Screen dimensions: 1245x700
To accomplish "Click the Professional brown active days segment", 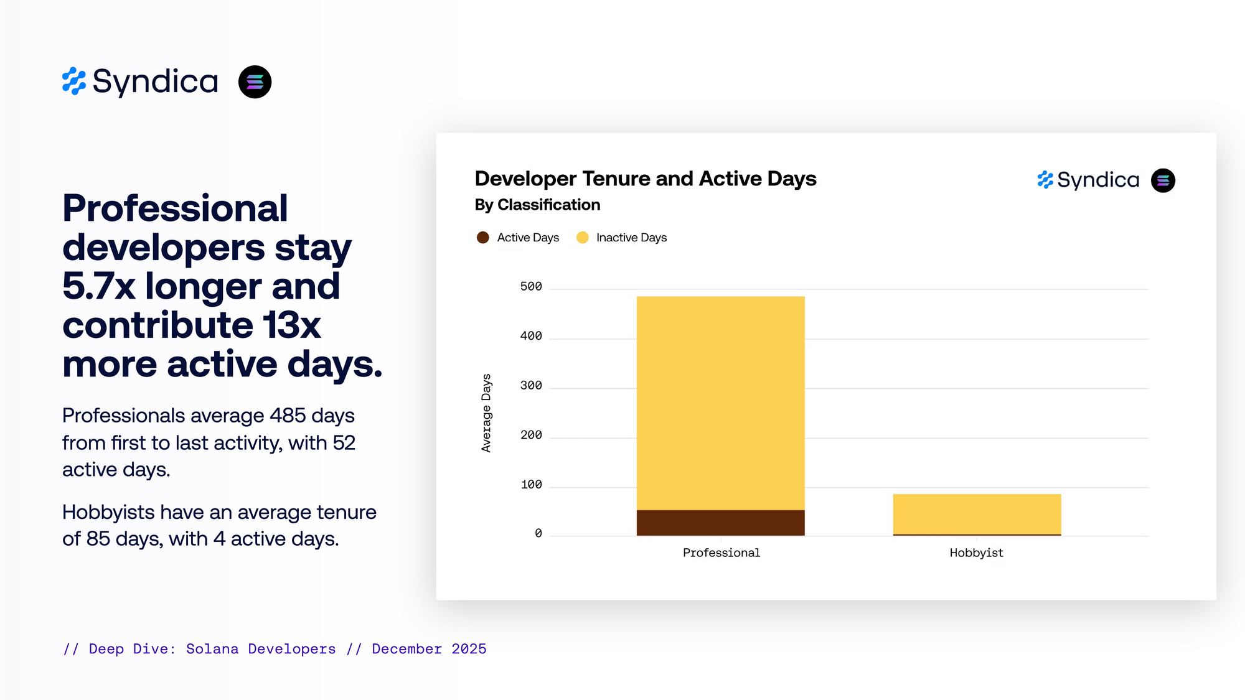I will point(720,523).
